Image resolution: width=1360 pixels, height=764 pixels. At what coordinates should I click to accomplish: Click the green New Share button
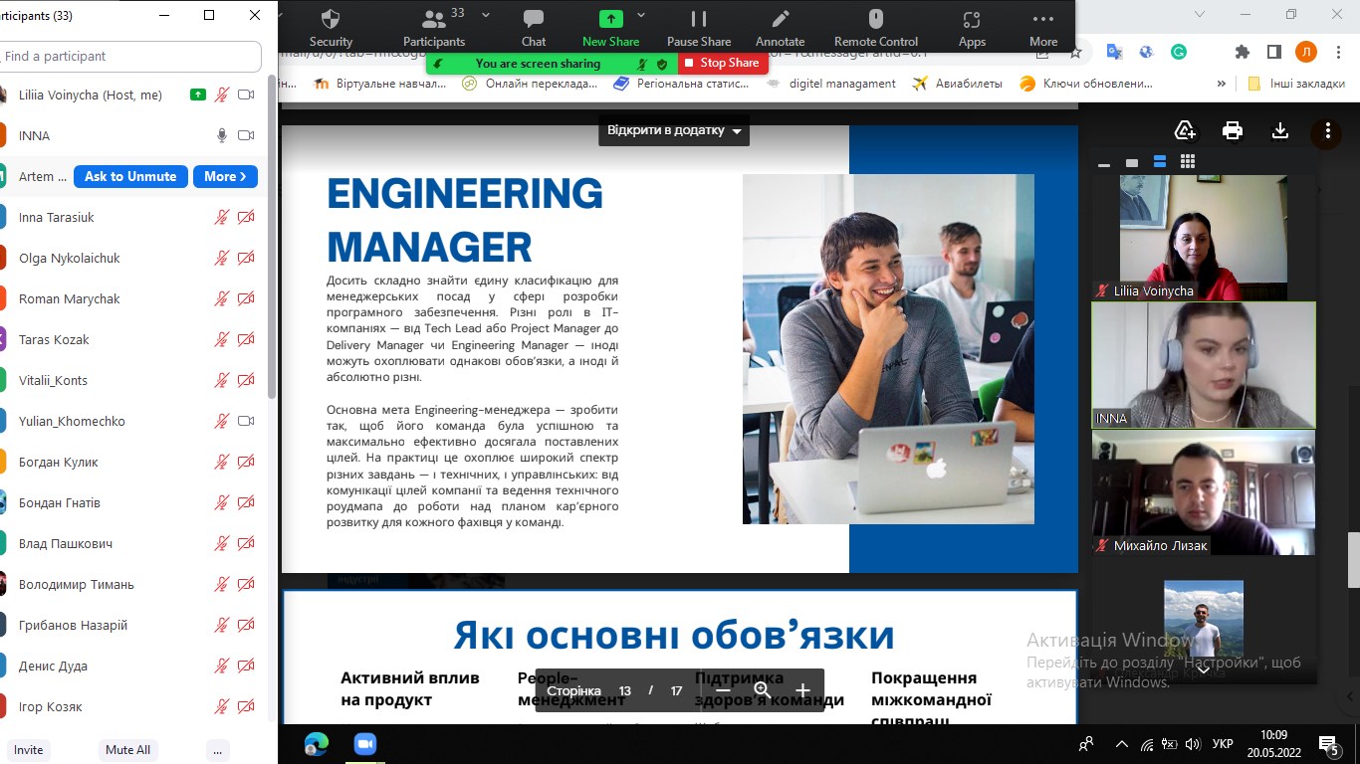coord(610,28)
